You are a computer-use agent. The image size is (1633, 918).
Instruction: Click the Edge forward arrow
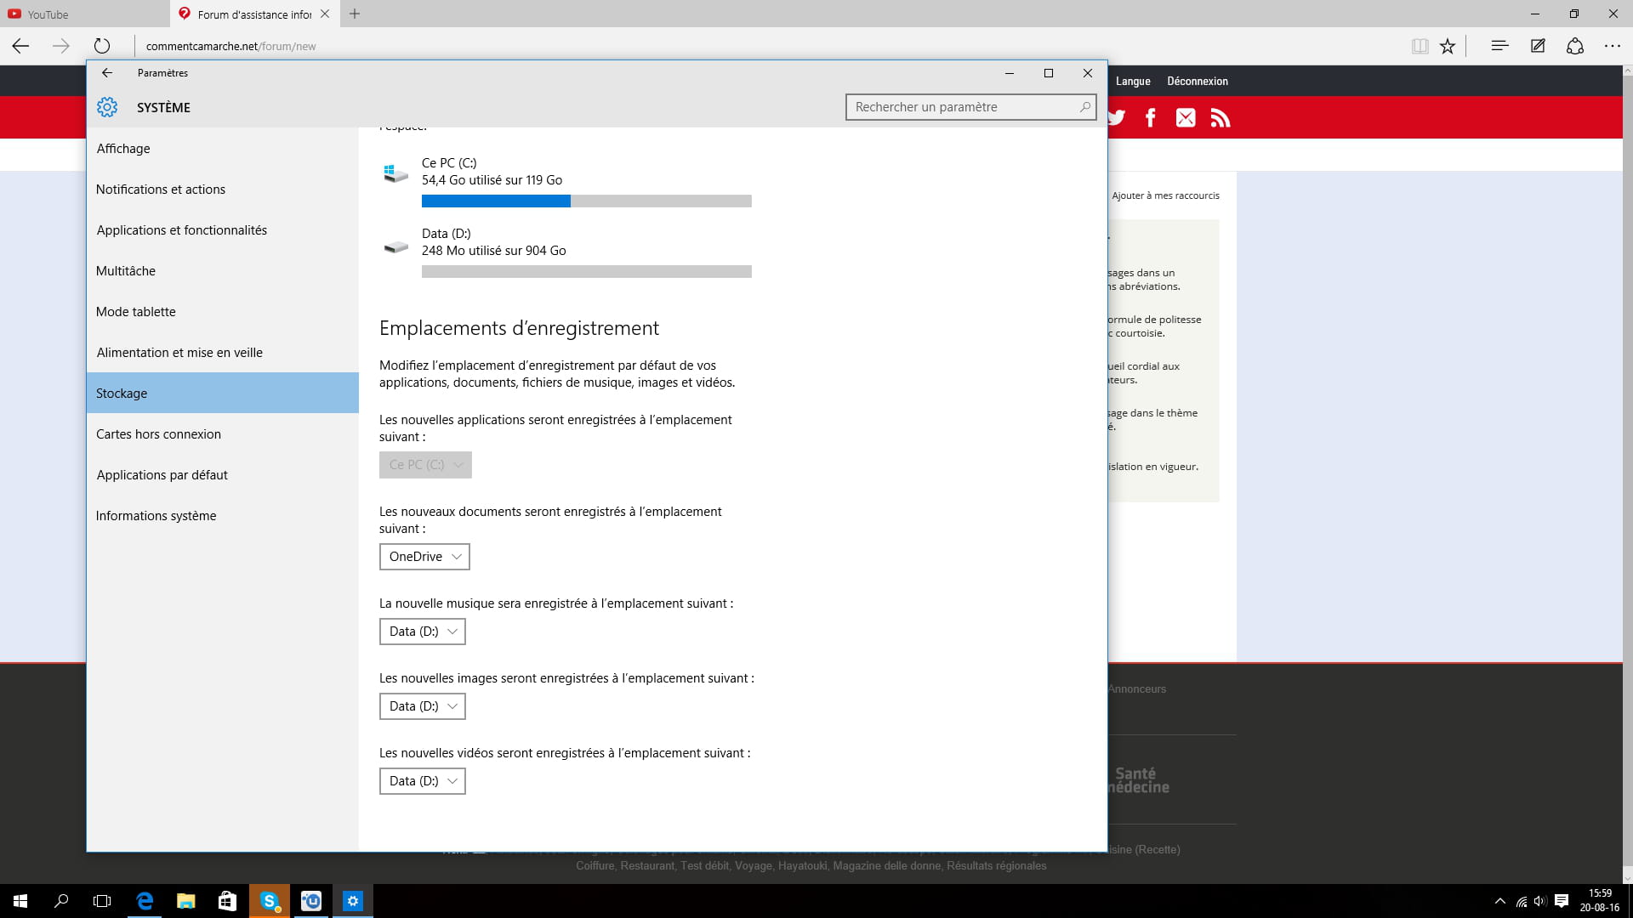pyautogui.click(x=61, y=46)
